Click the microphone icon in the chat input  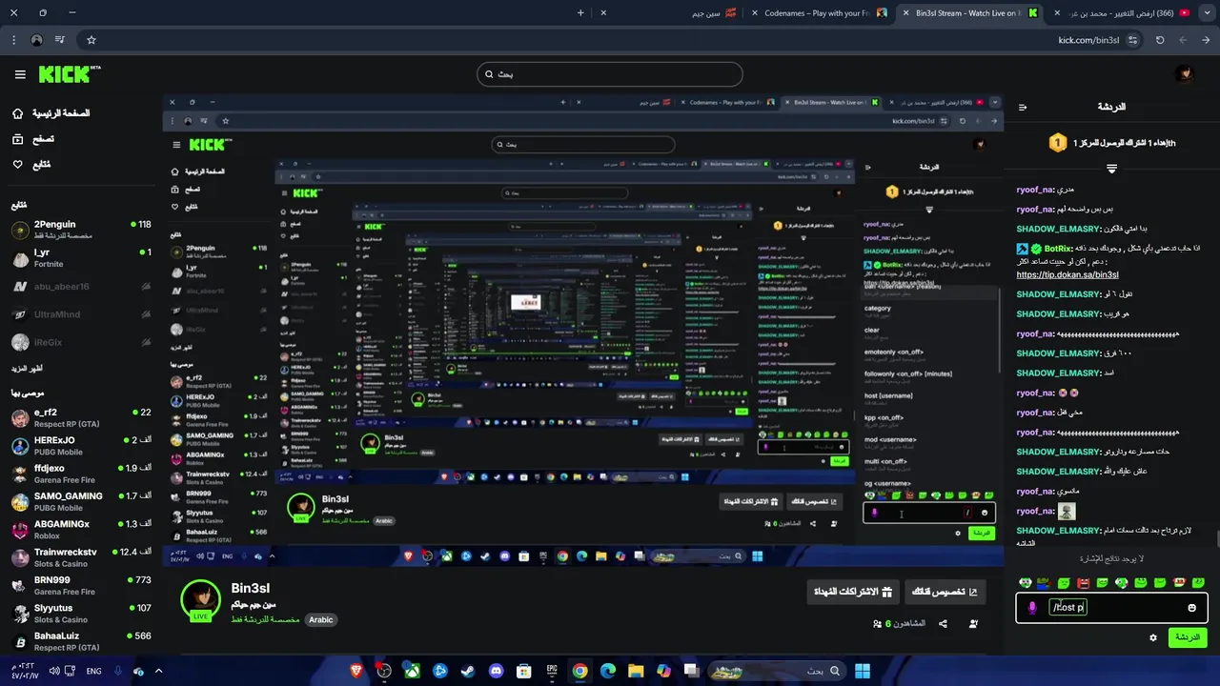[1032, 607]
